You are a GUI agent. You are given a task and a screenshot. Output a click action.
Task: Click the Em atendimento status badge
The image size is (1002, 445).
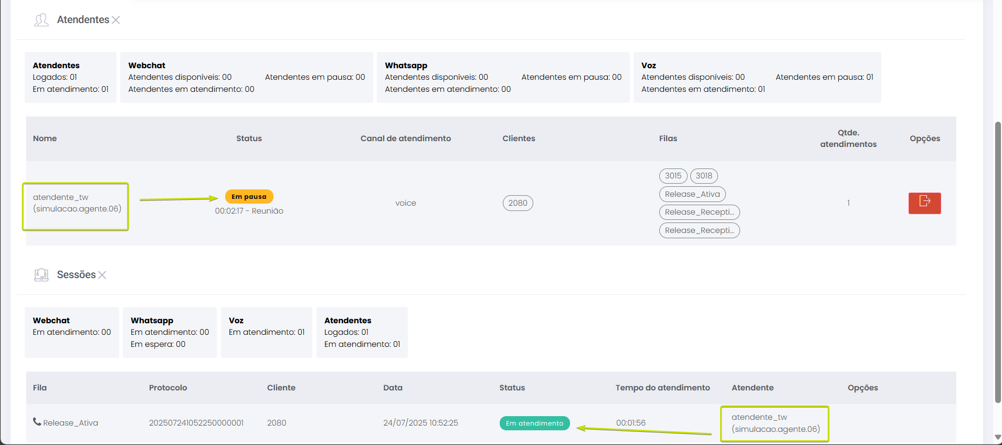pyautogui.click(x=534, y=423)
